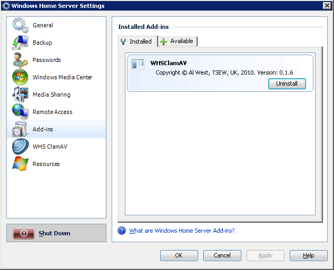Switch to the Installed tab
The image size is (334, 270).
pos(136,41)
